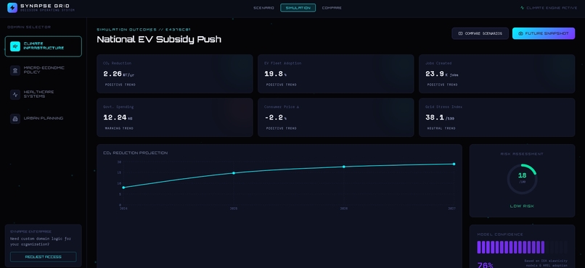Select the 2025 data point on chart
The height and width of the screenshot is (268, 585).
click(234, 173)
